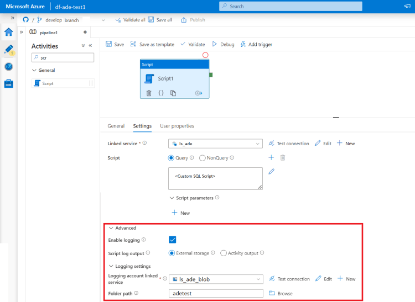Click Save all in toolbar
Viewport: 415px width, 302px height.
pyautogui.click(x=160, y=20)
